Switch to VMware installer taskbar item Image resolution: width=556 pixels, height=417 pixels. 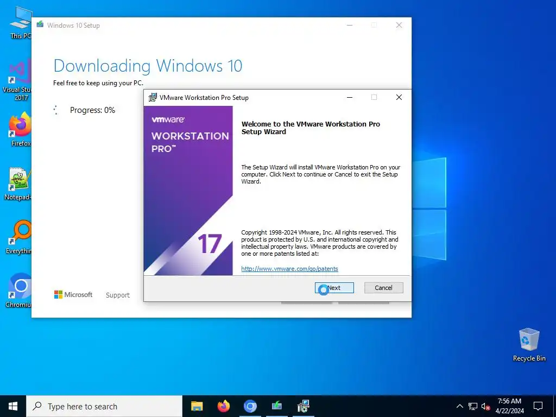pyautogui.click(x=304, y=406)
